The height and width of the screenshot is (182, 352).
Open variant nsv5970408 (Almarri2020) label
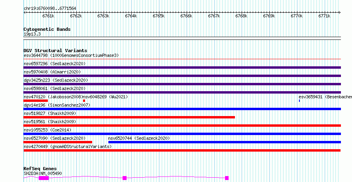[52, 72]
